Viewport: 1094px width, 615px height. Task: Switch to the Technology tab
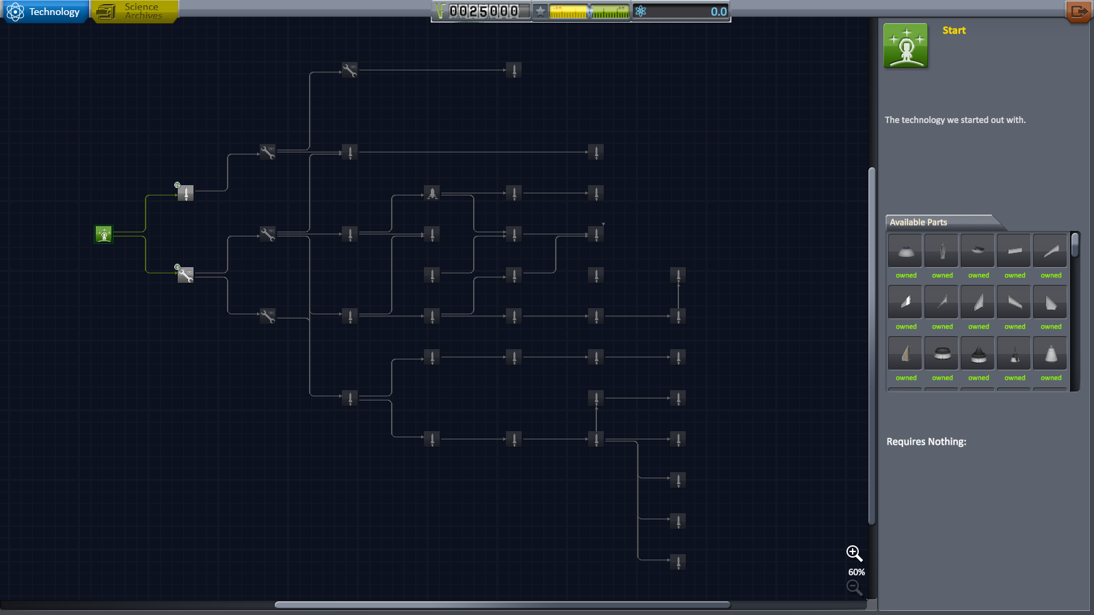click(x=45, y=12)
